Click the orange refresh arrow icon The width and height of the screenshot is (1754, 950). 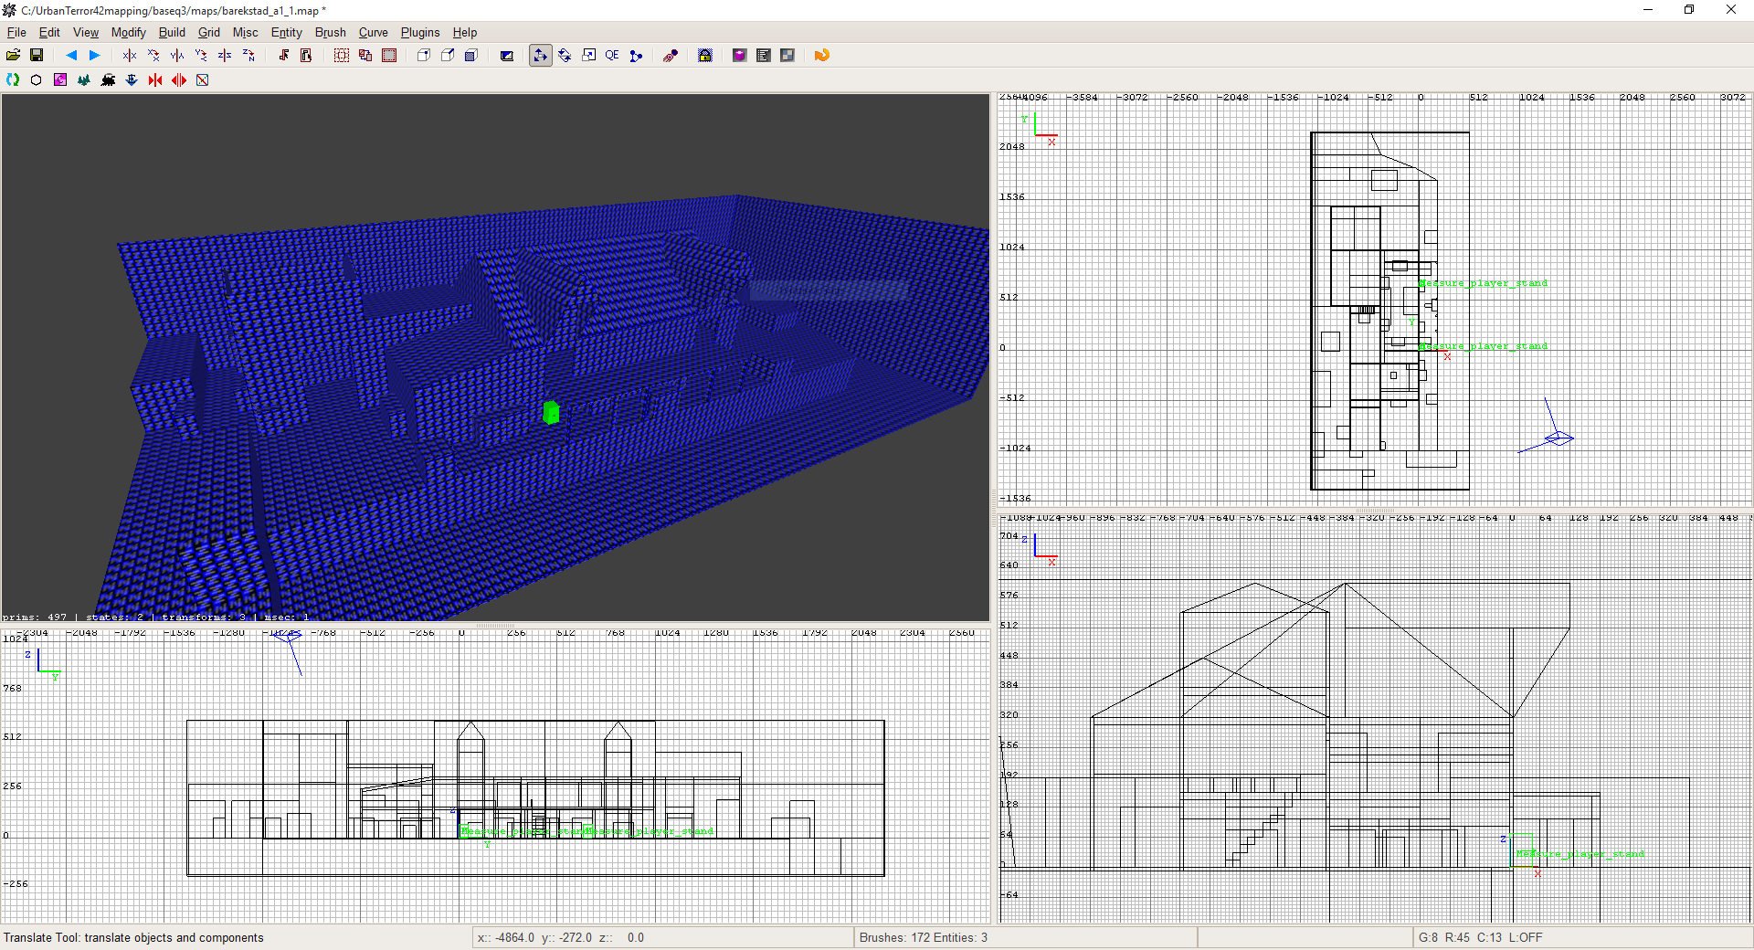tap(821, 56)
